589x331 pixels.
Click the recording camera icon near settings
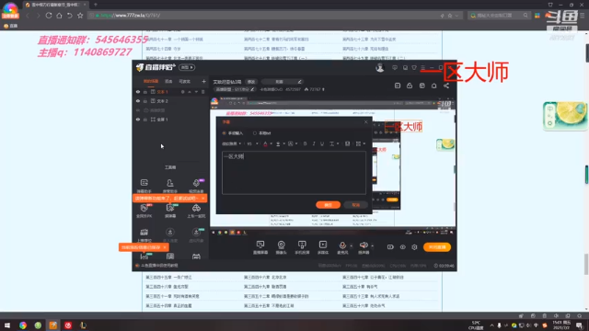pos(390,247)
